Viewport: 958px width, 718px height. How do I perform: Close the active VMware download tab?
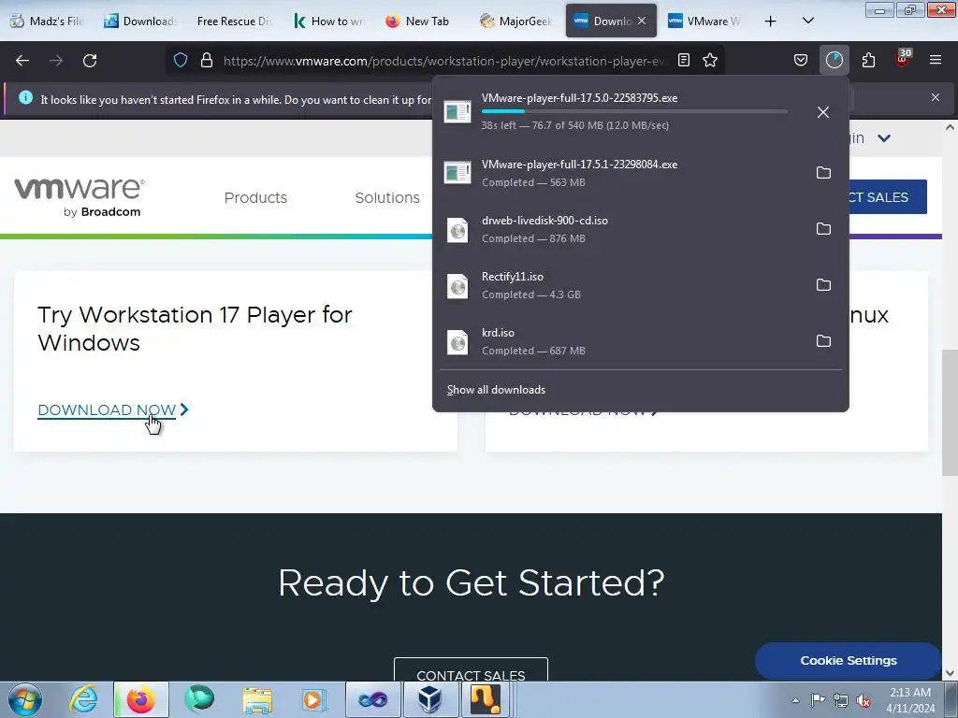642,21
